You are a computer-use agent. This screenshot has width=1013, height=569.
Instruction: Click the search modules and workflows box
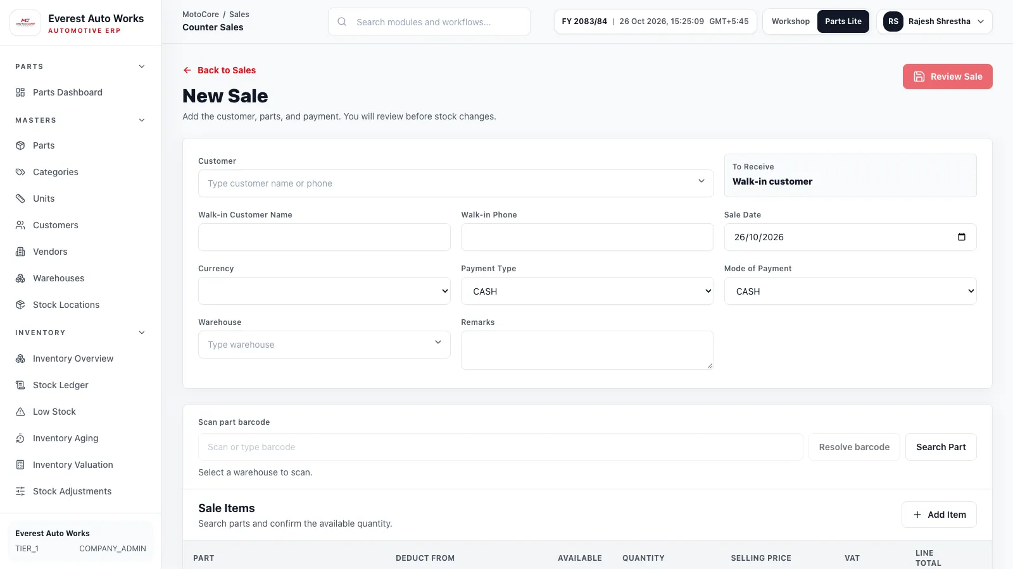[x=429, y=21]
